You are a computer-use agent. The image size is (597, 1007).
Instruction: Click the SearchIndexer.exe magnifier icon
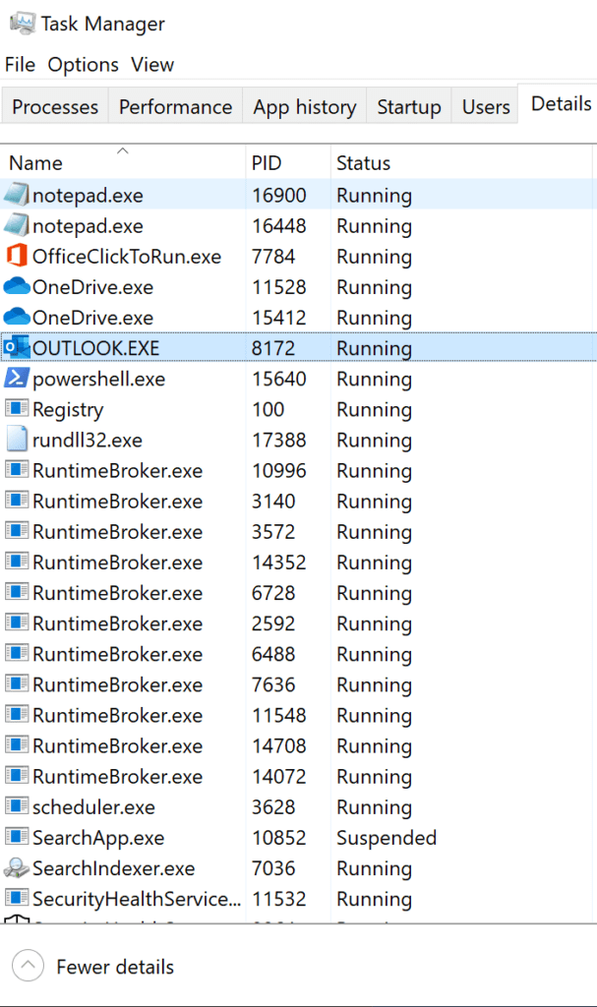(17, 867)
